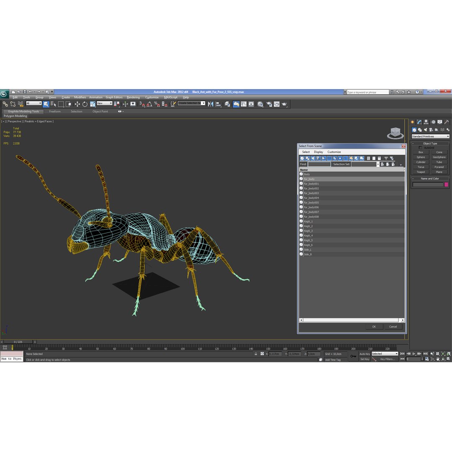Select fur_body003 in the scene list
This screenshot has height=452, width=452.
(x=352, y=193)
